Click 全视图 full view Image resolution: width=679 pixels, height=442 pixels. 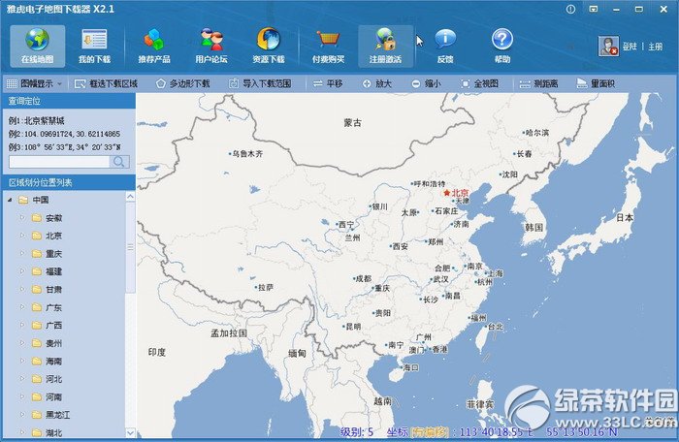pyautogui.click(x=479, y=83)
